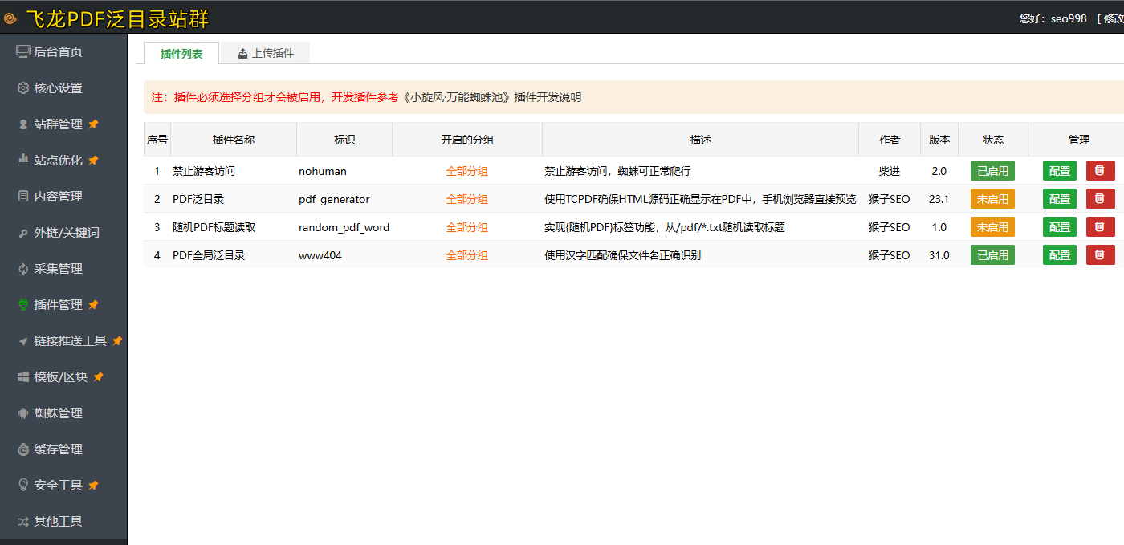Delete the www404 plugin with trash icon

click(1100, 254)
